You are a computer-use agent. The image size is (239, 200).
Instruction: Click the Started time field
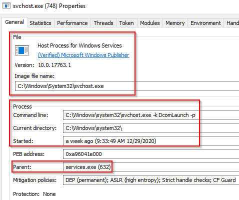click(x=151, y=141)
